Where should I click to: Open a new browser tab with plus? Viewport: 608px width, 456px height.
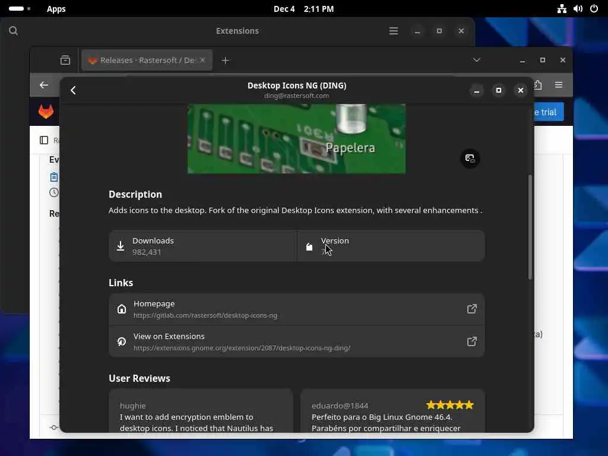pos(225,60)
